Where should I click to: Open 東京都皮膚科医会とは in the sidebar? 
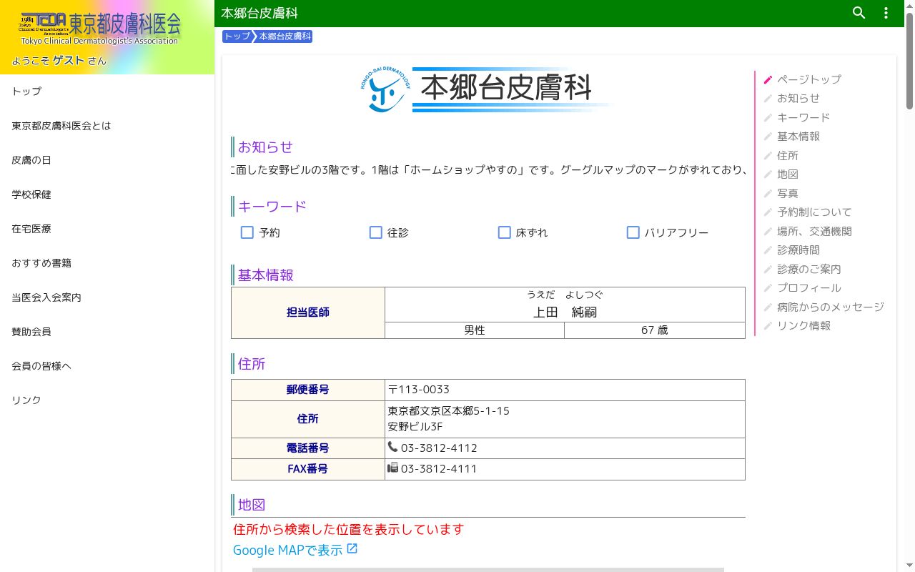(107, 126)
